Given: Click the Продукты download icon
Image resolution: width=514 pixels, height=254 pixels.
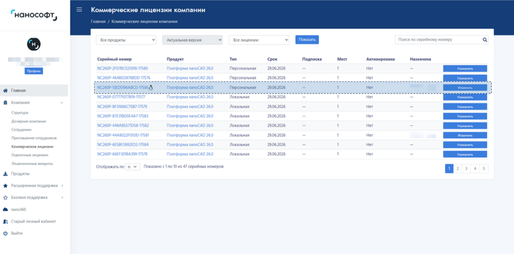Looking at the screenshot, I should [5, 174].
